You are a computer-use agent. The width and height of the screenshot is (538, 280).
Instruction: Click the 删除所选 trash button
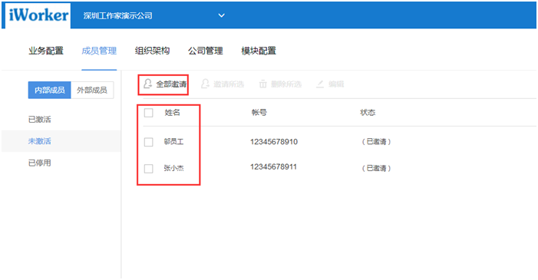point(280,84)
